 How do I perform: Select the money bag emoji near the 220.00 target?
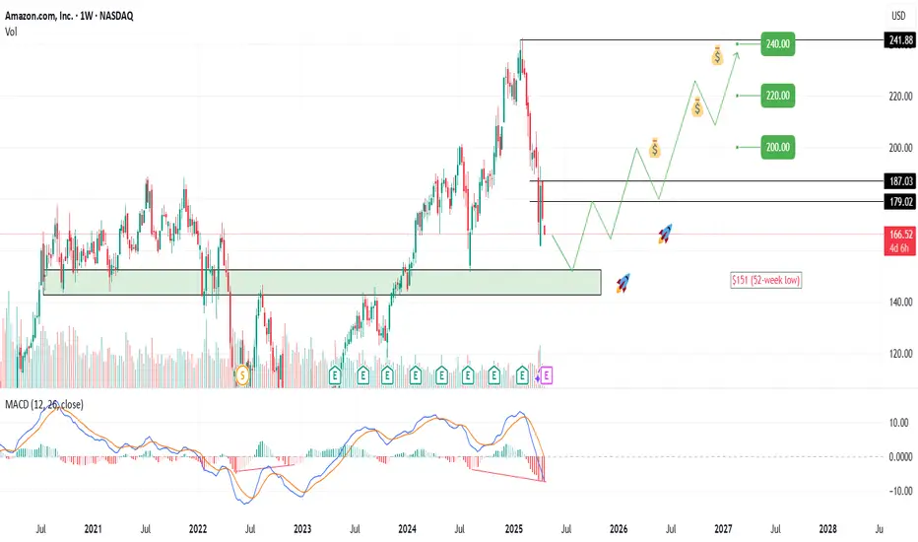coord(696,107)
